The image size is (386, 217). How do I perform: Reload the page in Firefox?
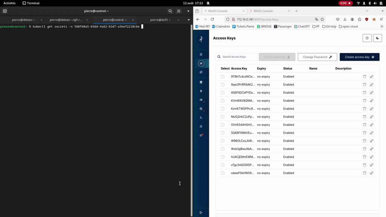(212, 19)
